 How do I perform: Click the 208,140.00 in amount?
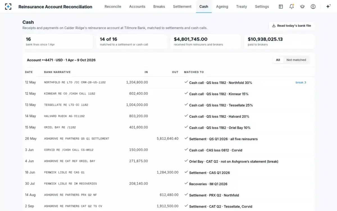click(138, 184)
